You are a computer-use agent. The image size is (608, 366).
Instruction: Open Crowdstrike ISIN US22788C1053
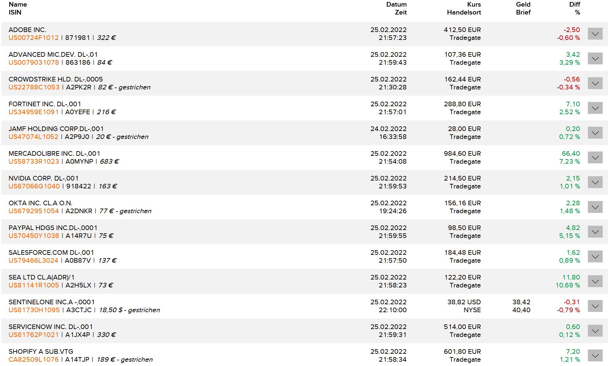(34, 87)
